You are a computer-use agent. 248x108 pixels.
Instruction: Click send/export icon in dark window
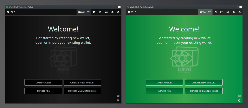click(100, 12)
